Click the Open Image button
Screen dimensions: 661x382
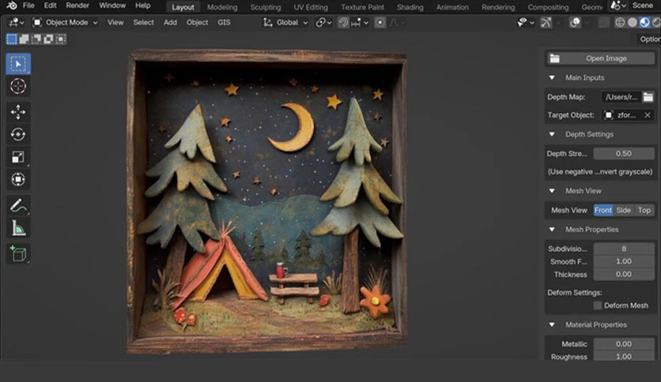(x=600, y=58)
